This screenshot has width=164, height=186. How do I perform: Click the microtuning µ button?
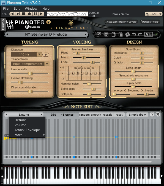click(x=46, y=55)
